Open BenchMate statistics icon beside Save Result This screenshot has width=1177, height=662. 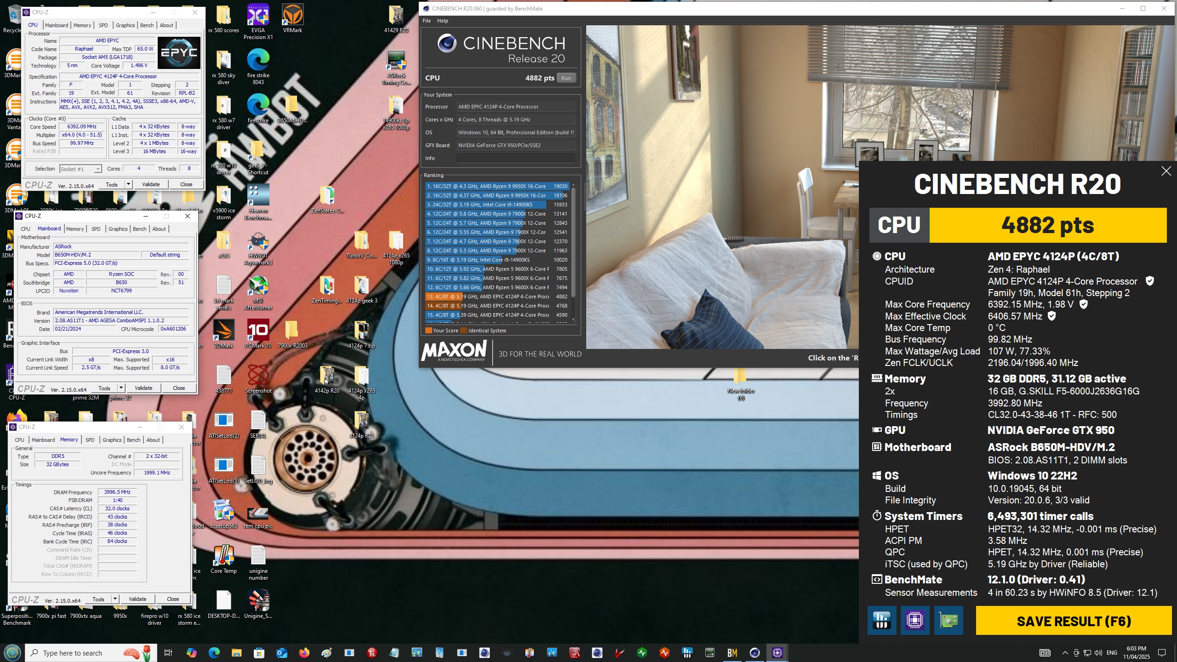point(881,621)
